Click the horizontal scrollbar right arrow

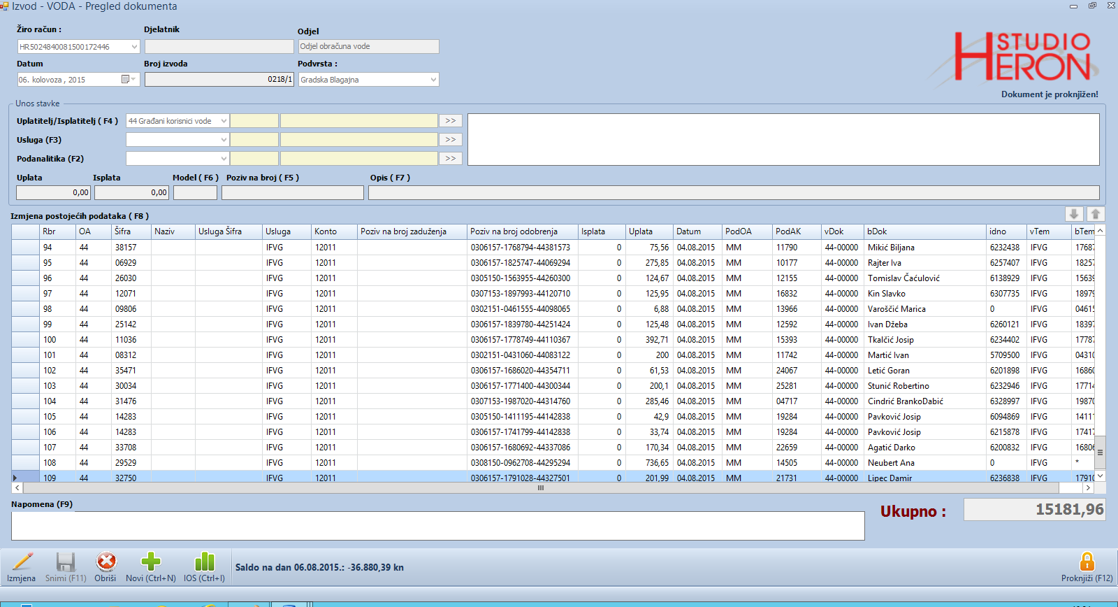[1088, 488]
